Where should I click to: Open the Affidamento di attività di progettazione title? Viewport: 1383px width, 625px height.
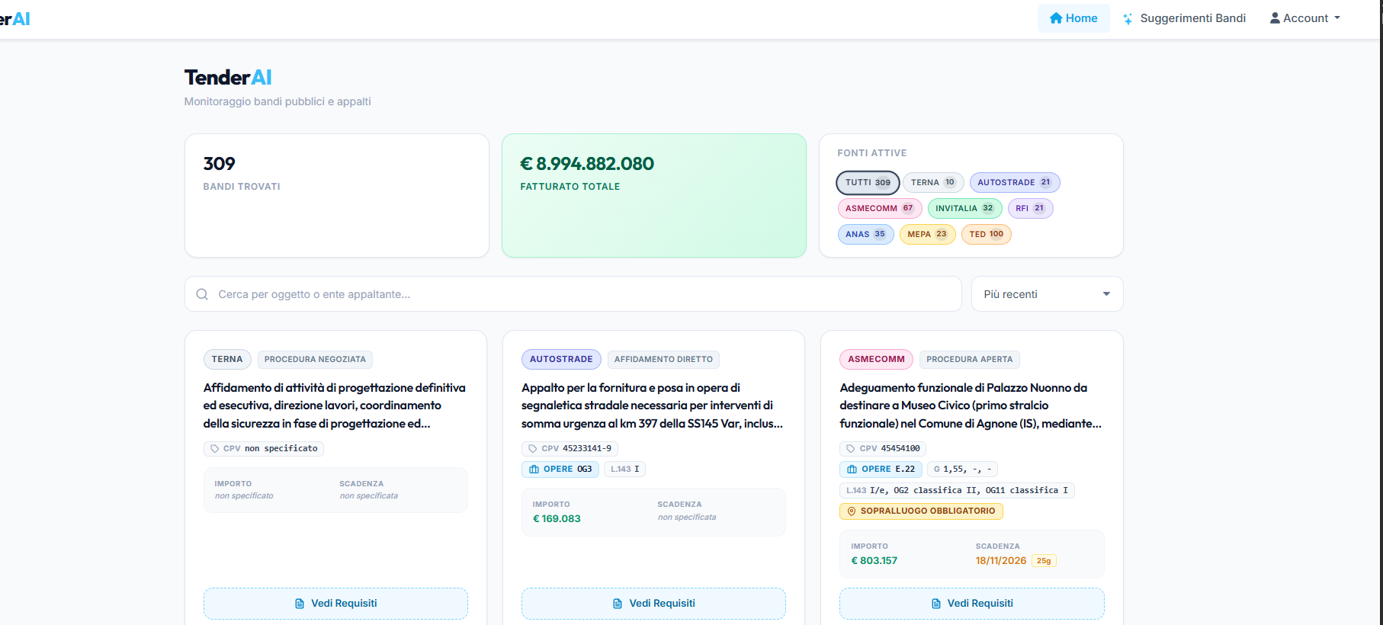(335, 405)
